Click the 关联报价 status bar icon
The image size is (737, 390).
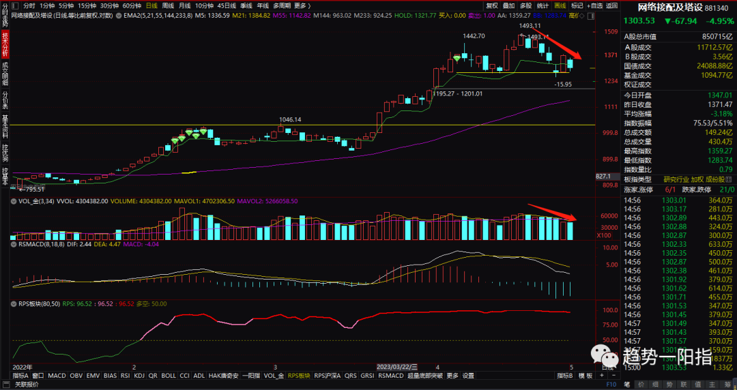point(6,385)
